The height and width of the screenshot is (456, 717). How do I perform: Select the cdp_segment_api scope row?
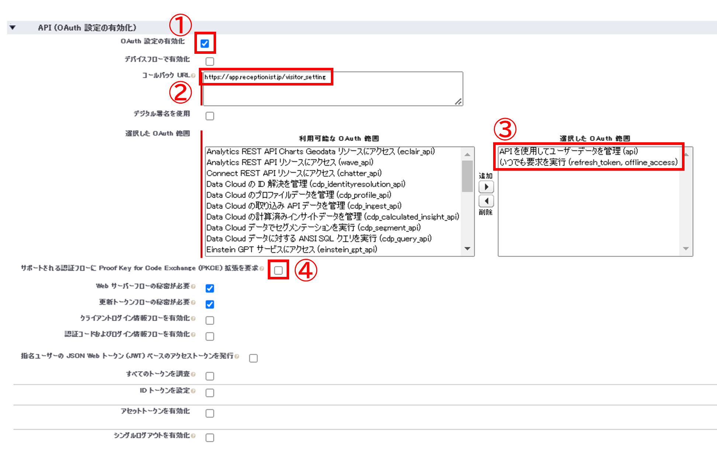click(314, 227)
